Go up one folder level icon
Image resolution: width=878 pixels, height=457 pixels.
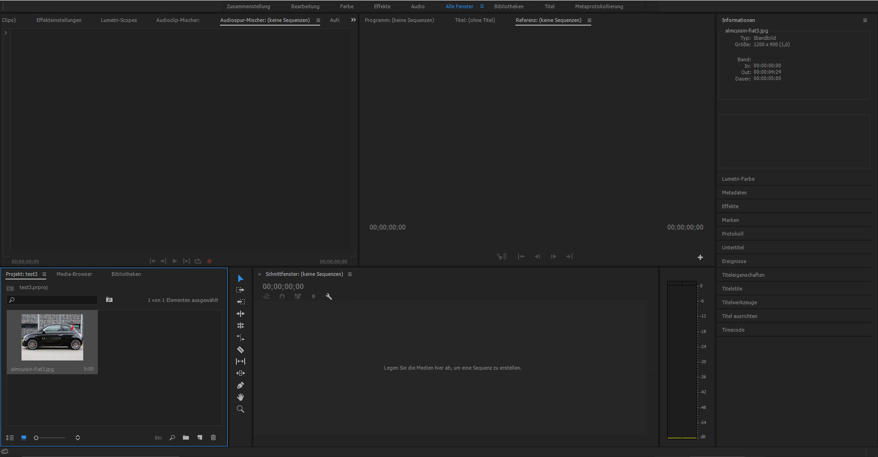click(10, 288)
